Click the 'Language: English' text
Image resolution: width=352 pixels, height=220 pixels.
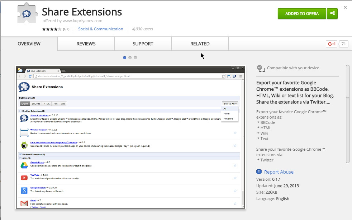tap(273, 199)
